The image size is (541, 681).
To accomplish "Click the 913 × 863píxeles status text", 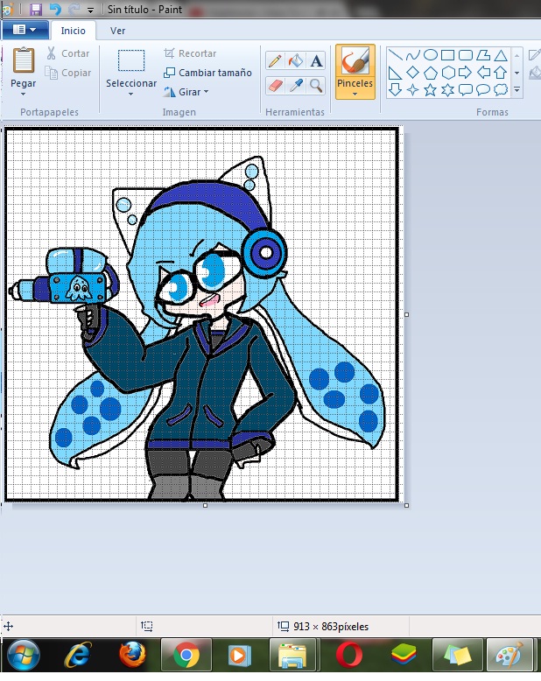I will [x=331, y=626].
